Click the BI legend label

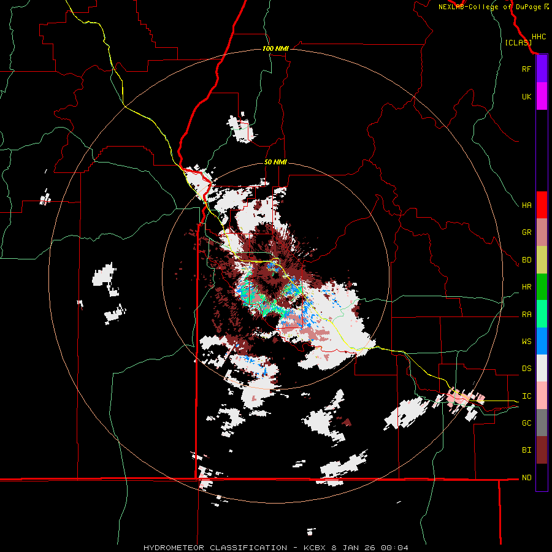click(x=526, y=450)
